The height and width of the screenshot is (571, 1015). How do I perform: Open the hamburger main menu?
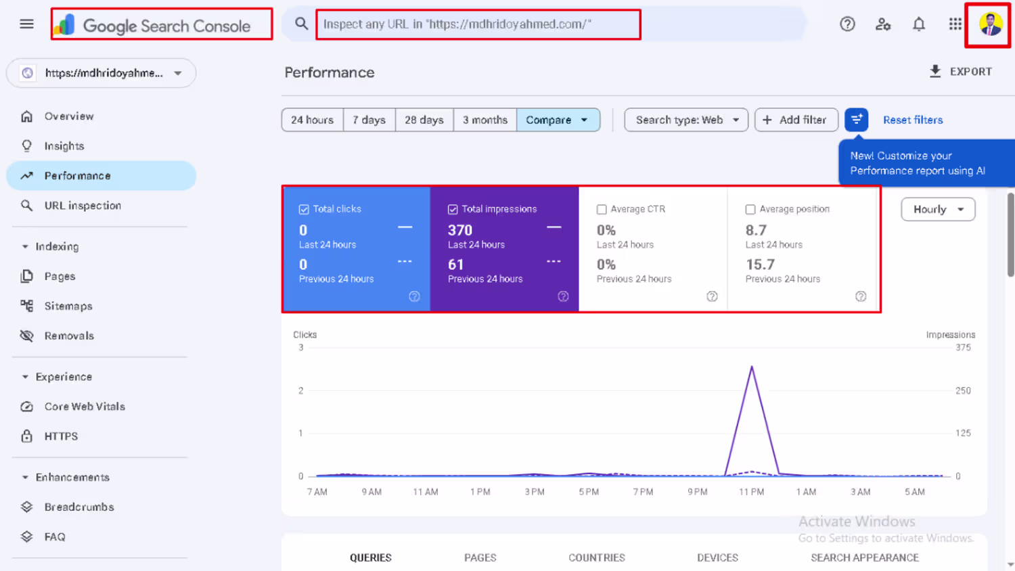click(26, 24)
